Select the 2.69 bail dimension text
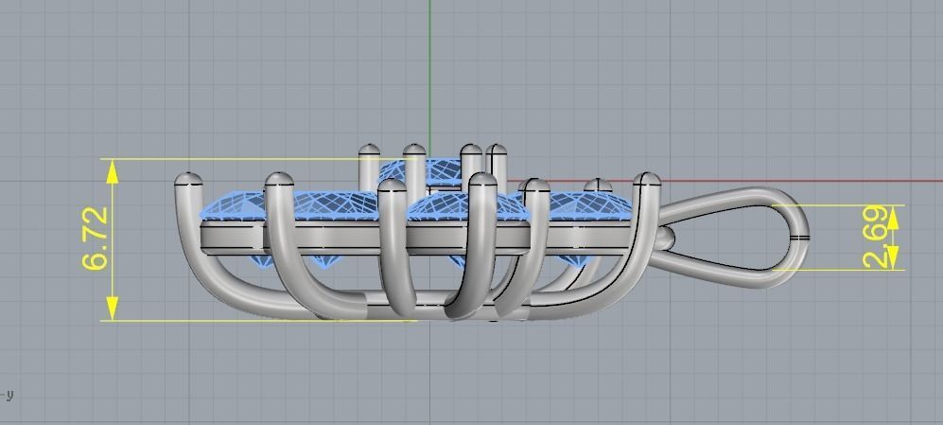The height and width of the screenshot is (425, 943). (x=875, y=238)
